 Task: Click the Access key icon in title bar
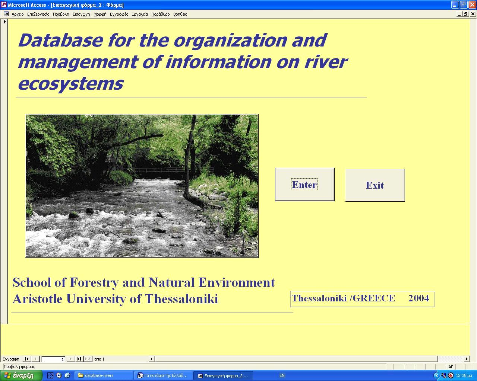tap(4, 5)
